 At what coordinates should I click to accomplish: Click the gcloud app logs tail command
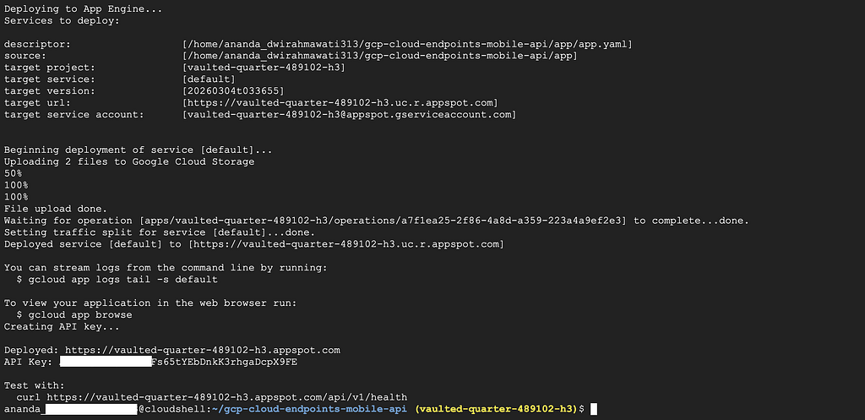point(123,280)
